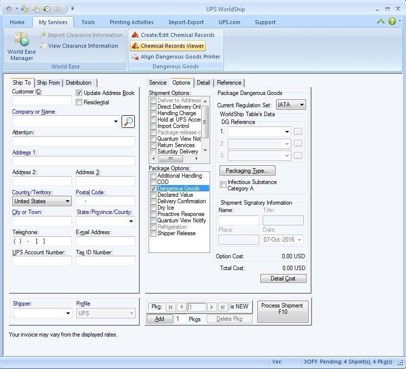Click Shipment Options vertical scrollbar thumb
This screenshot has width=406, height=369.
205,122
